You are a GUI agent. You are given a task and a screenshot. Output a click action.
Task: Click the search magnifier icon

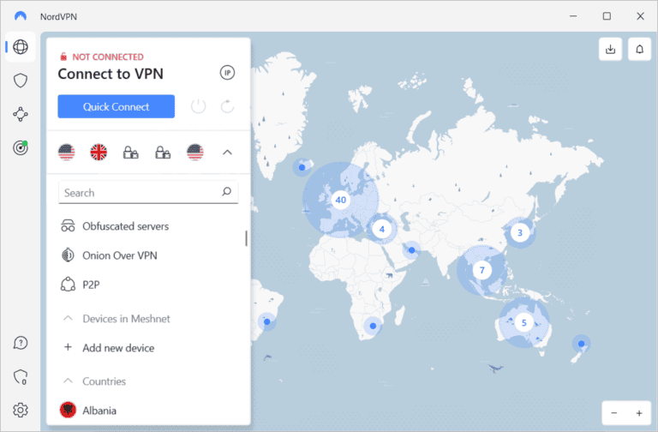click(x=226, y=192)
